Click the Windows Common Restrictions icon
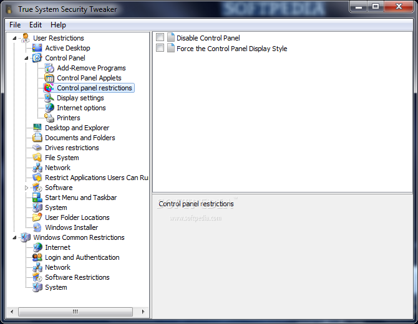The width and height of the screenshot is (418, 324). point(26,237)
